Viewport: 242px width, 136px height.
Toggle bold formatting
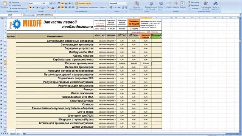[x=30, y=8]
